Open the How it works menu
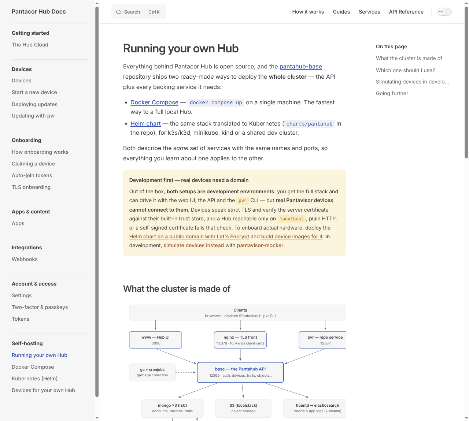 (x=308, y=12)
